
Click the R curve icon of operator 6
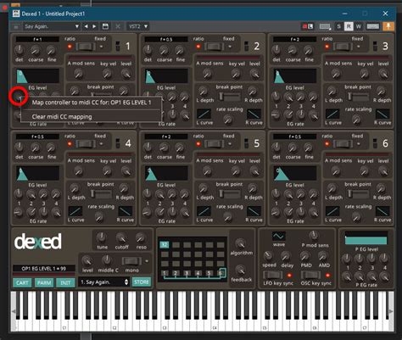click(382, 211)
